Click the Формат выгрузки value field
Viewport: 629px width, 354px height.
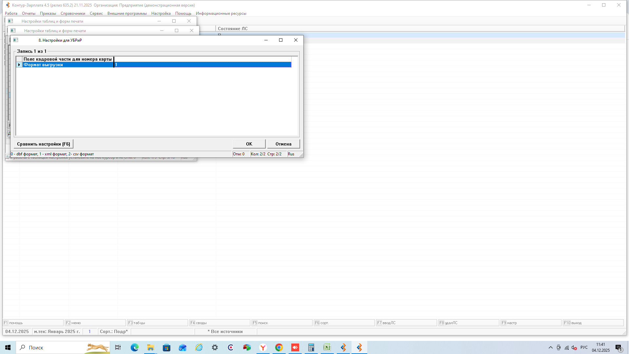[x=202, y=65]
